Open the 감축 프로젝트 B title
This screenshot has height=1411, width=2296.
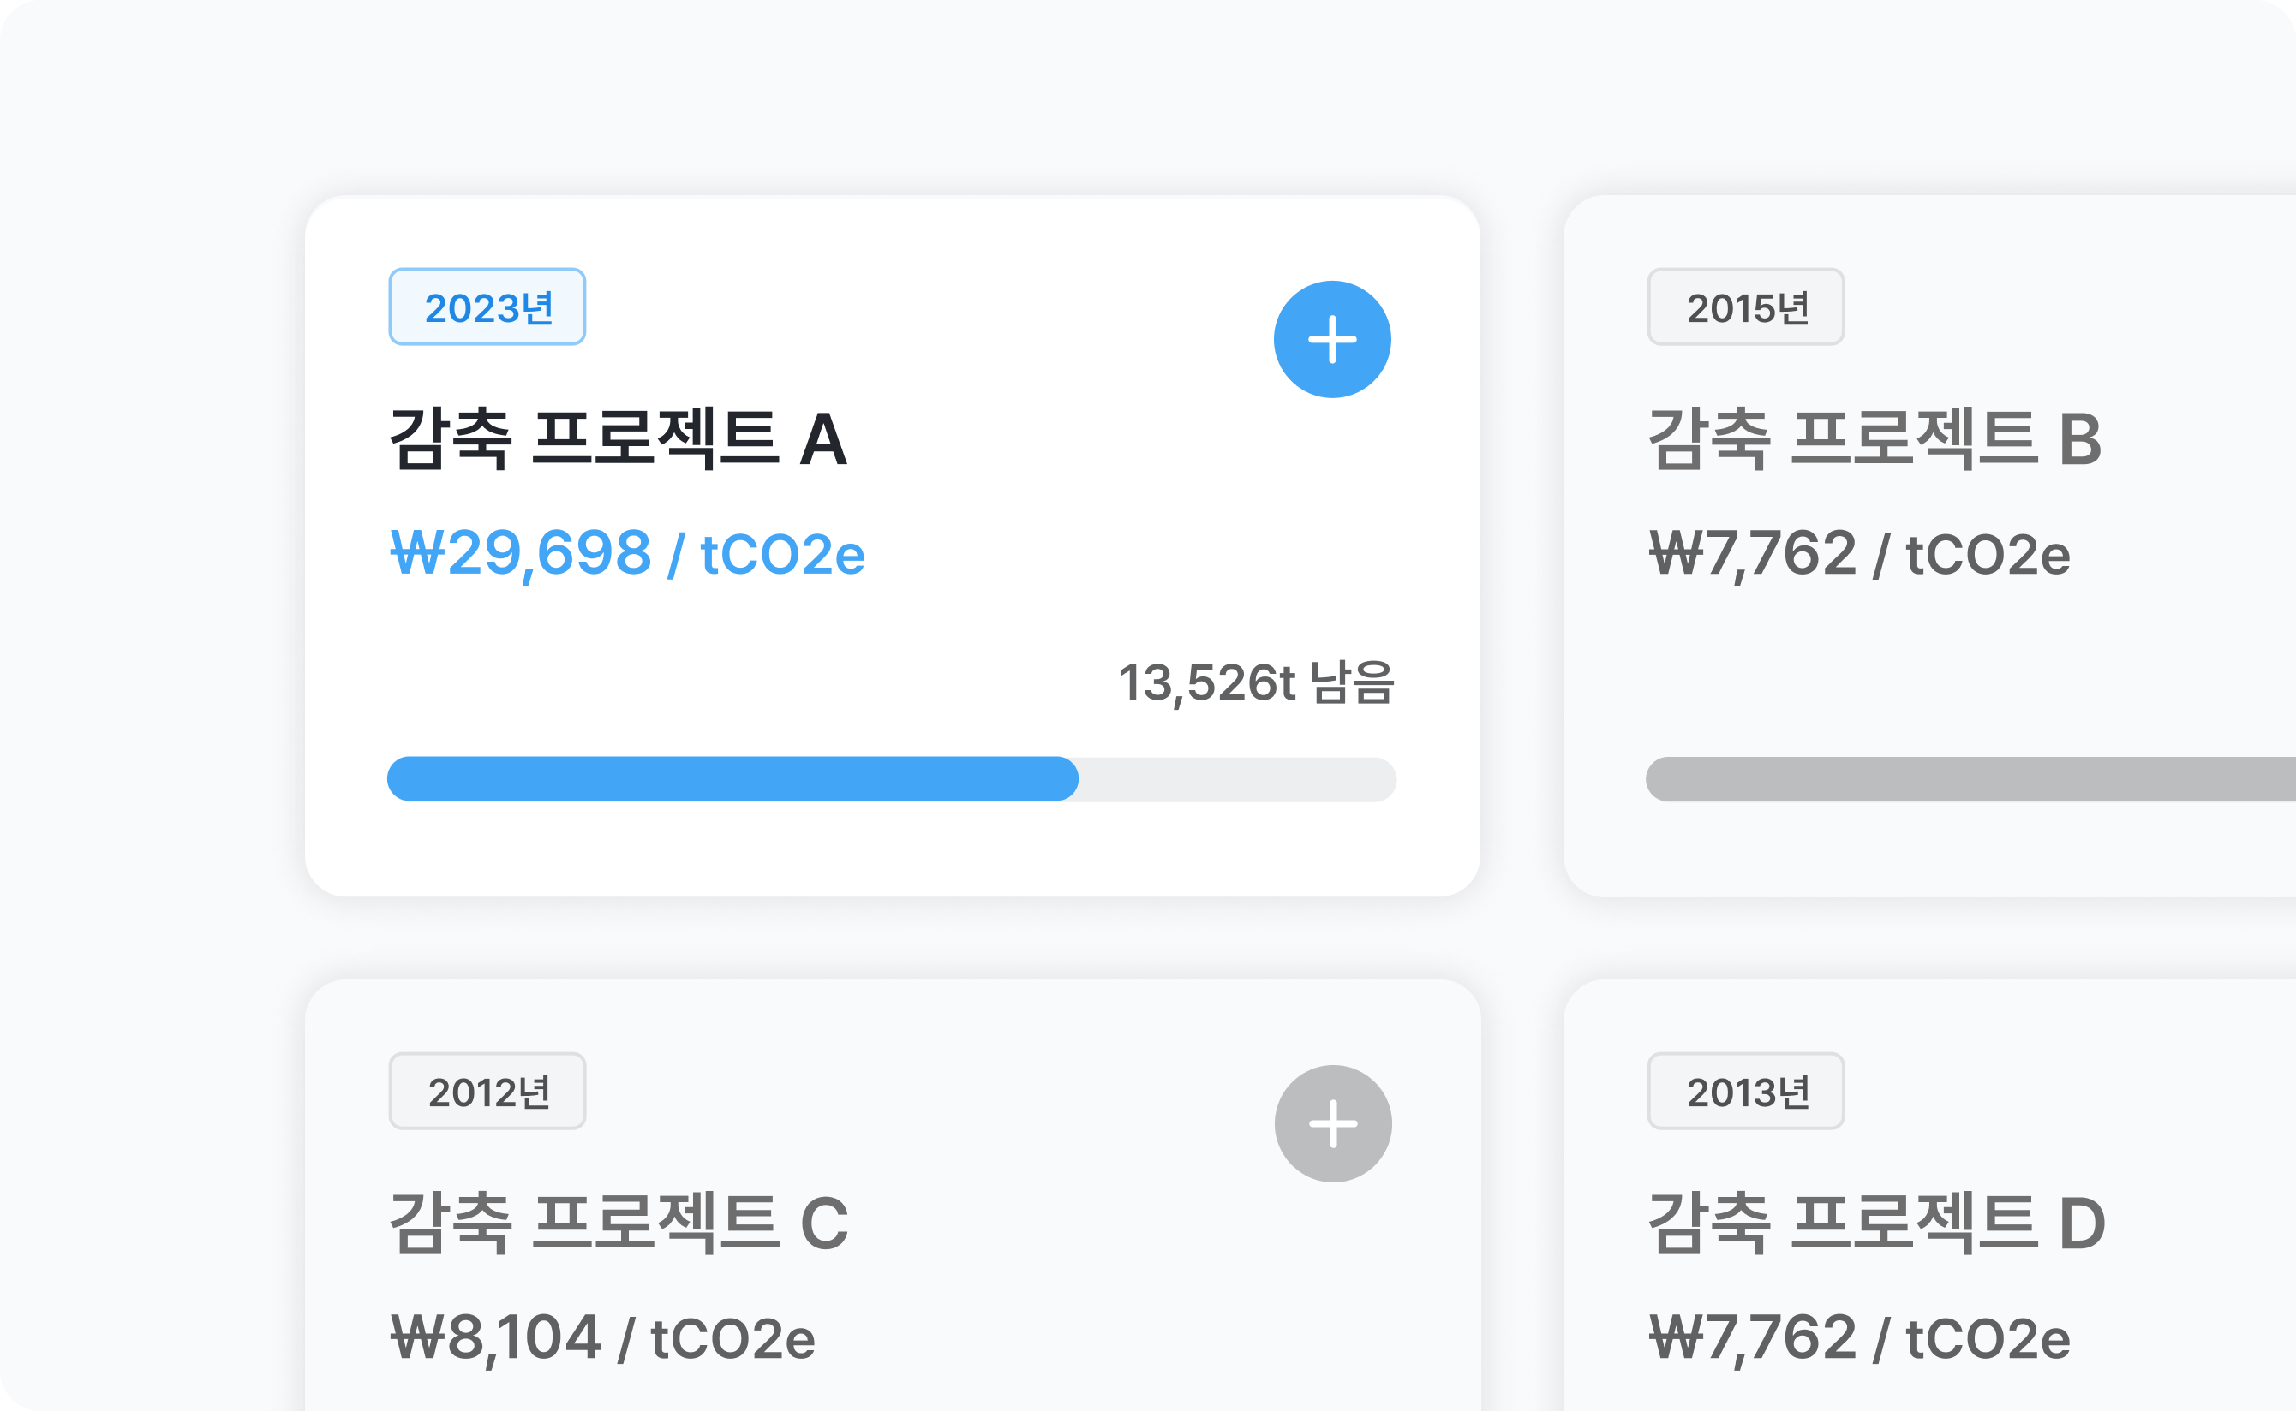point(1874,438)
